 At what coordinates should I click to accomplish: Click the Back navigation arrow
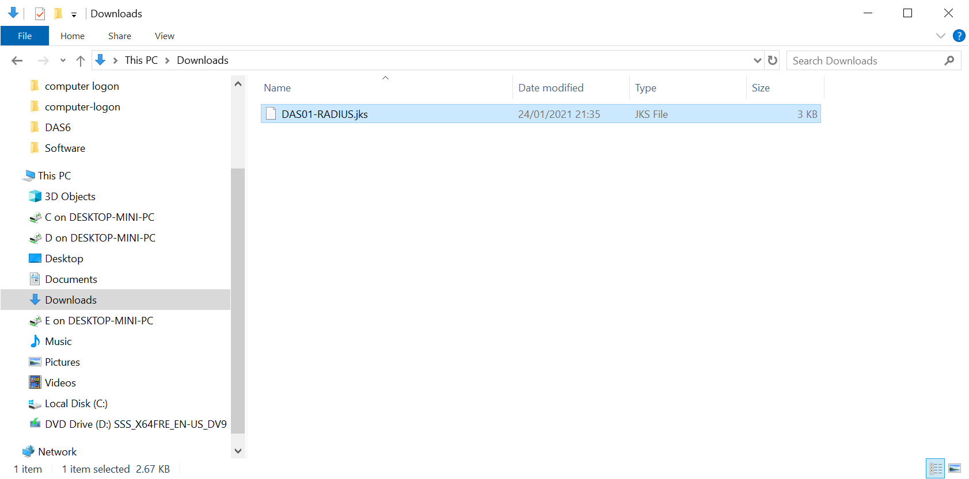coord(17,60)
